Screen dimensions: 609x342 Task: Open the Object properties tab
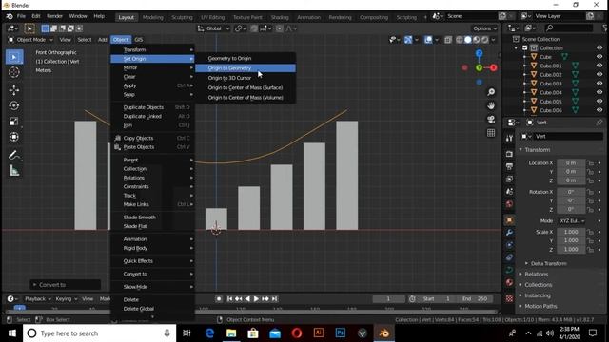coord(509,220)
